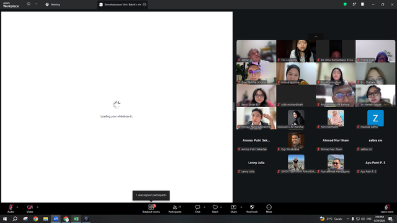Select the Berry (Brian B) video tile

tap(256, 95)
